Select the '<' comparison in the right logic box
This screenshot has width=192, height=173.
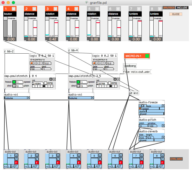coord(97,63)
